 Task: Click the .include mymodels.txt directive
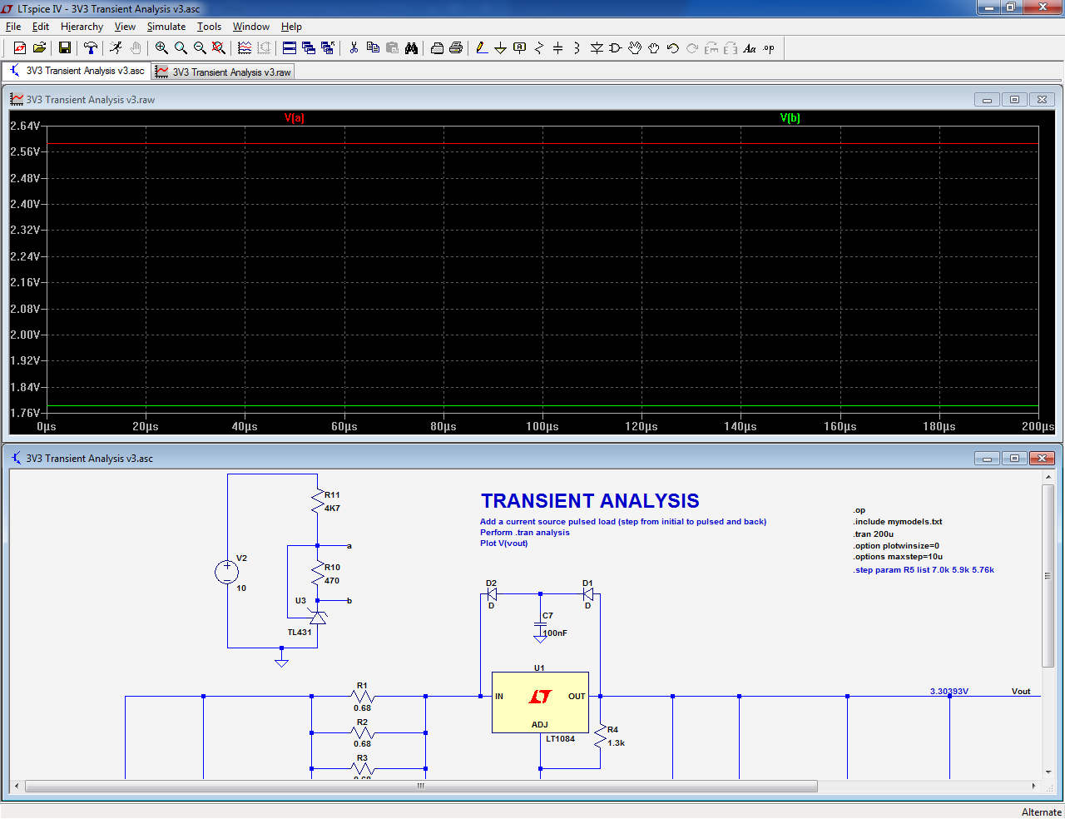(x=898, y=522)
